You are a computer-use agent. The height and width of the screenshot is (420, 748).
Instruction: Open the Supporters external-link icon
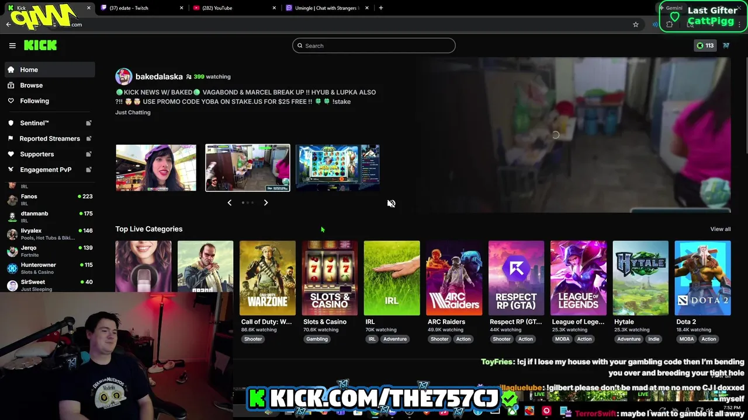pyautogui.click(x=89, y=154)
